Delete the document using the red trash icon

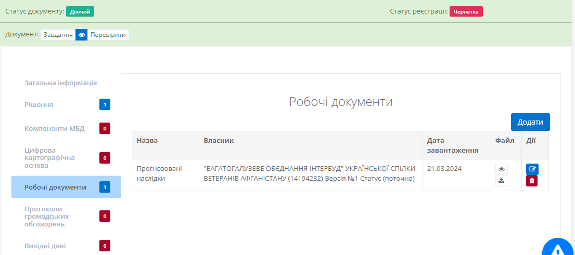coord(532,181)
